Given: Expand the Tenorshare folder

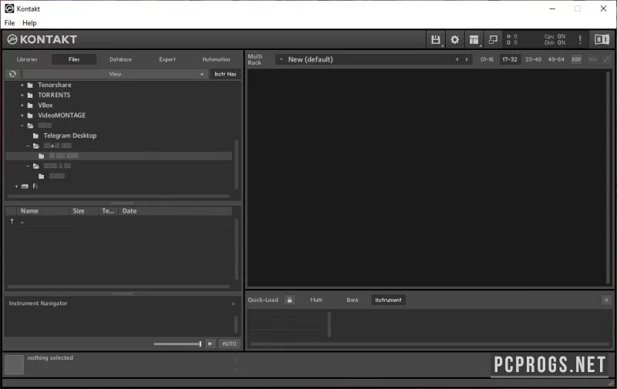Looking at the screenshot, I should coord(22,85).
